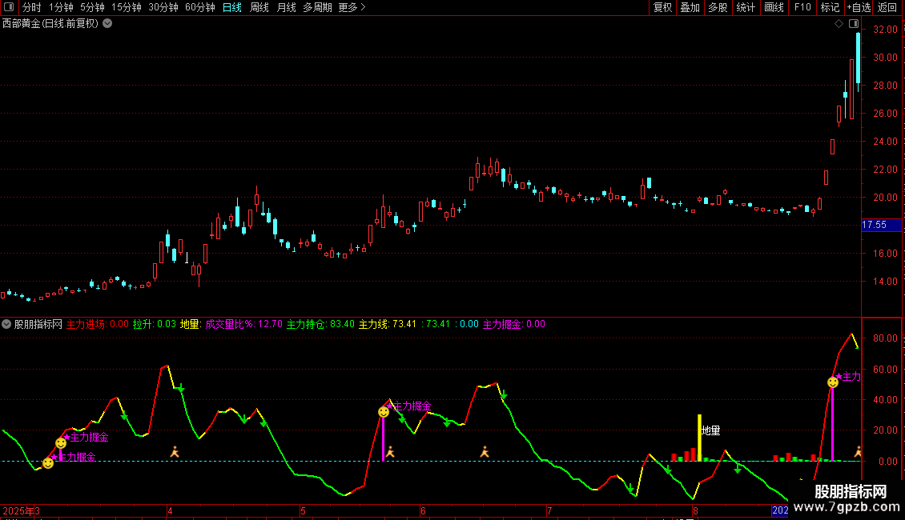Click the smiley icon near the latest 主力 signal
The width and height of the screenshot is (905, 520).
pos(833,382)
